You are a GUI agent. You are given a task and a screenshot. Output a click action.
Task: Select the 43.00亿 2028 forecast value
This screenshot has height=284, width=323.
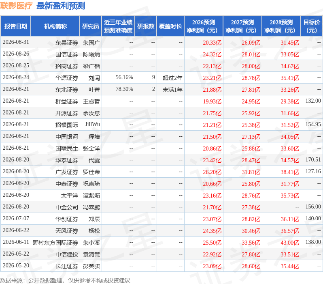pos(290,243)
